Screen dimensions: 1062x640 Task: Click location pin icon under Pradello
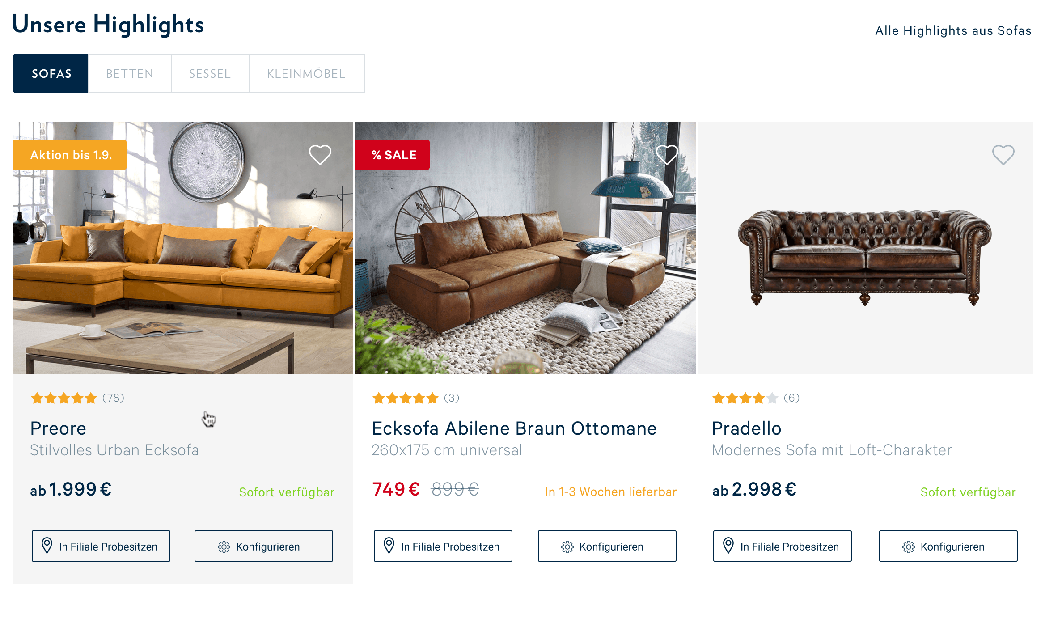tap(728, 546)
